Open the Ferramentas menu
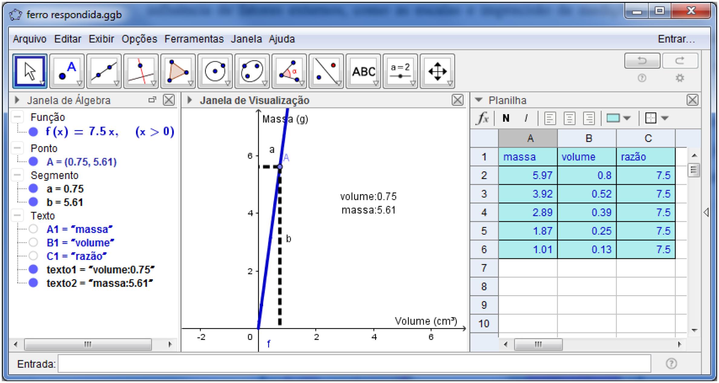719x383 pixels. (194, 39)
